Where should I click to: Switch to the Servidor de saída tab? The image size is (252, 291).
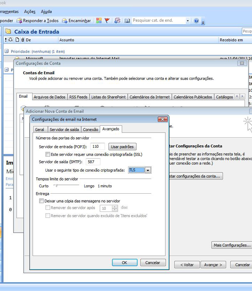click(64, 129)
